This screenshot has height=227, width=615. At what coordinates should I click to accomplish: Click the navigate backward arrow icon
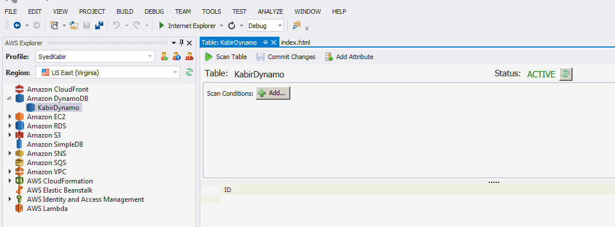pos(17,25)
